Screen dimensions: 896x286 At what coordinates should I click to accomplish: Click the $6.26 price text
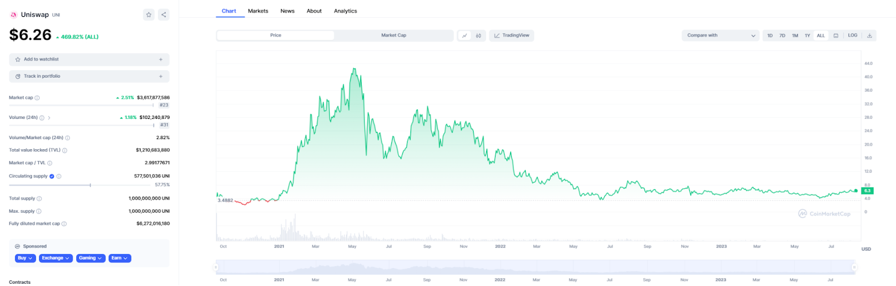[x=30, y=35]
